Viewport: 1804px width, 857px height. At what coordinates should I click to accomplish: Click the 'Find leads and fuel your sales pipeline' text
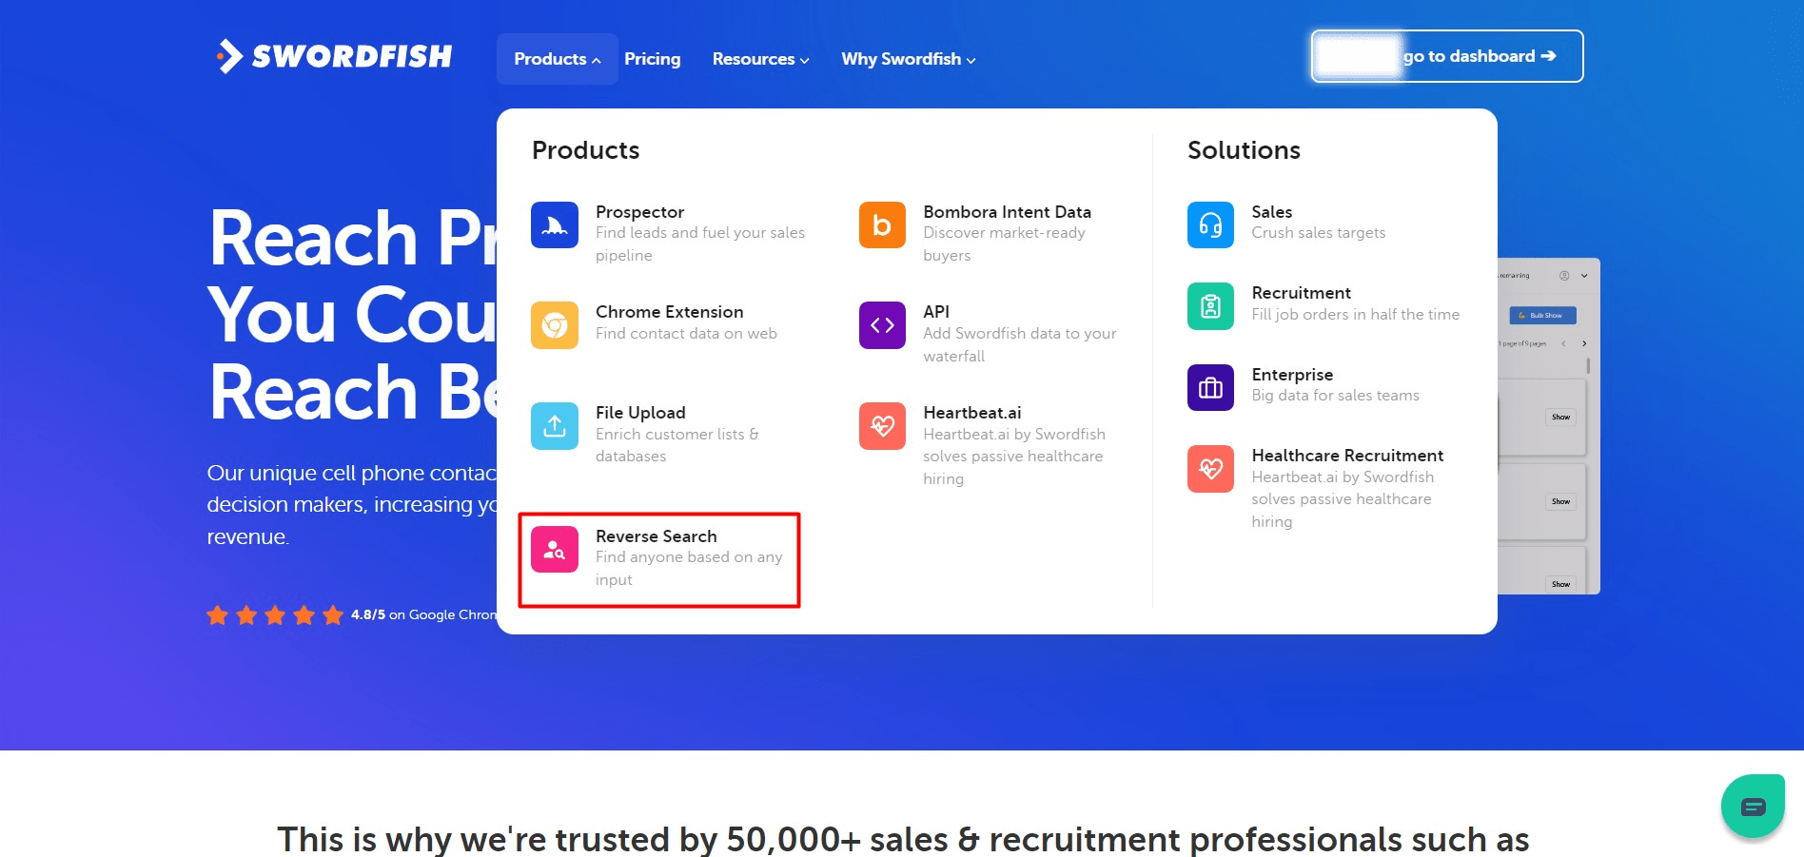pyautogui.click(x=700, y=243)
